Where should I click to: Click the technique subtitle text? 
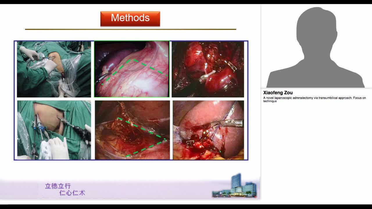point(269,101)
